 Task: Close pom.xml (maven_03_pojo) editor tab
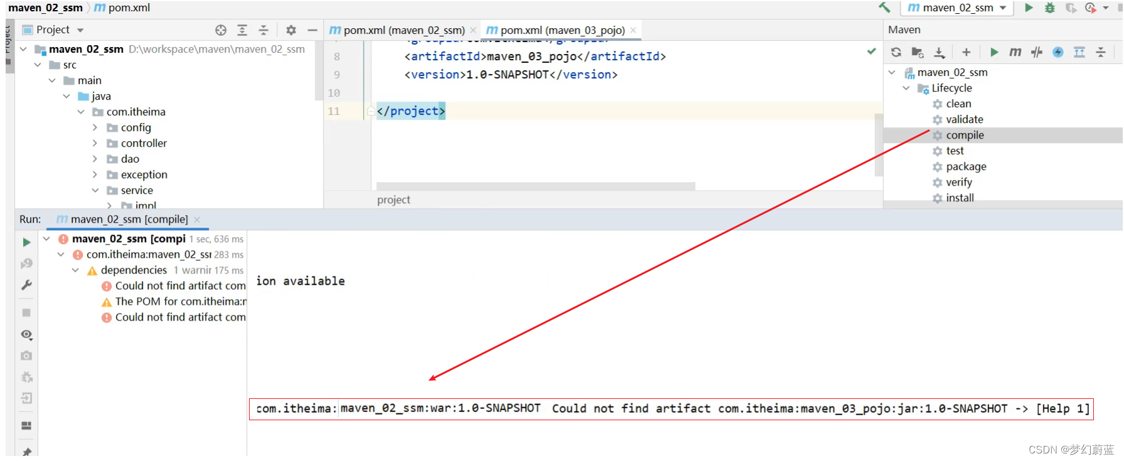[x=634, y=30]
